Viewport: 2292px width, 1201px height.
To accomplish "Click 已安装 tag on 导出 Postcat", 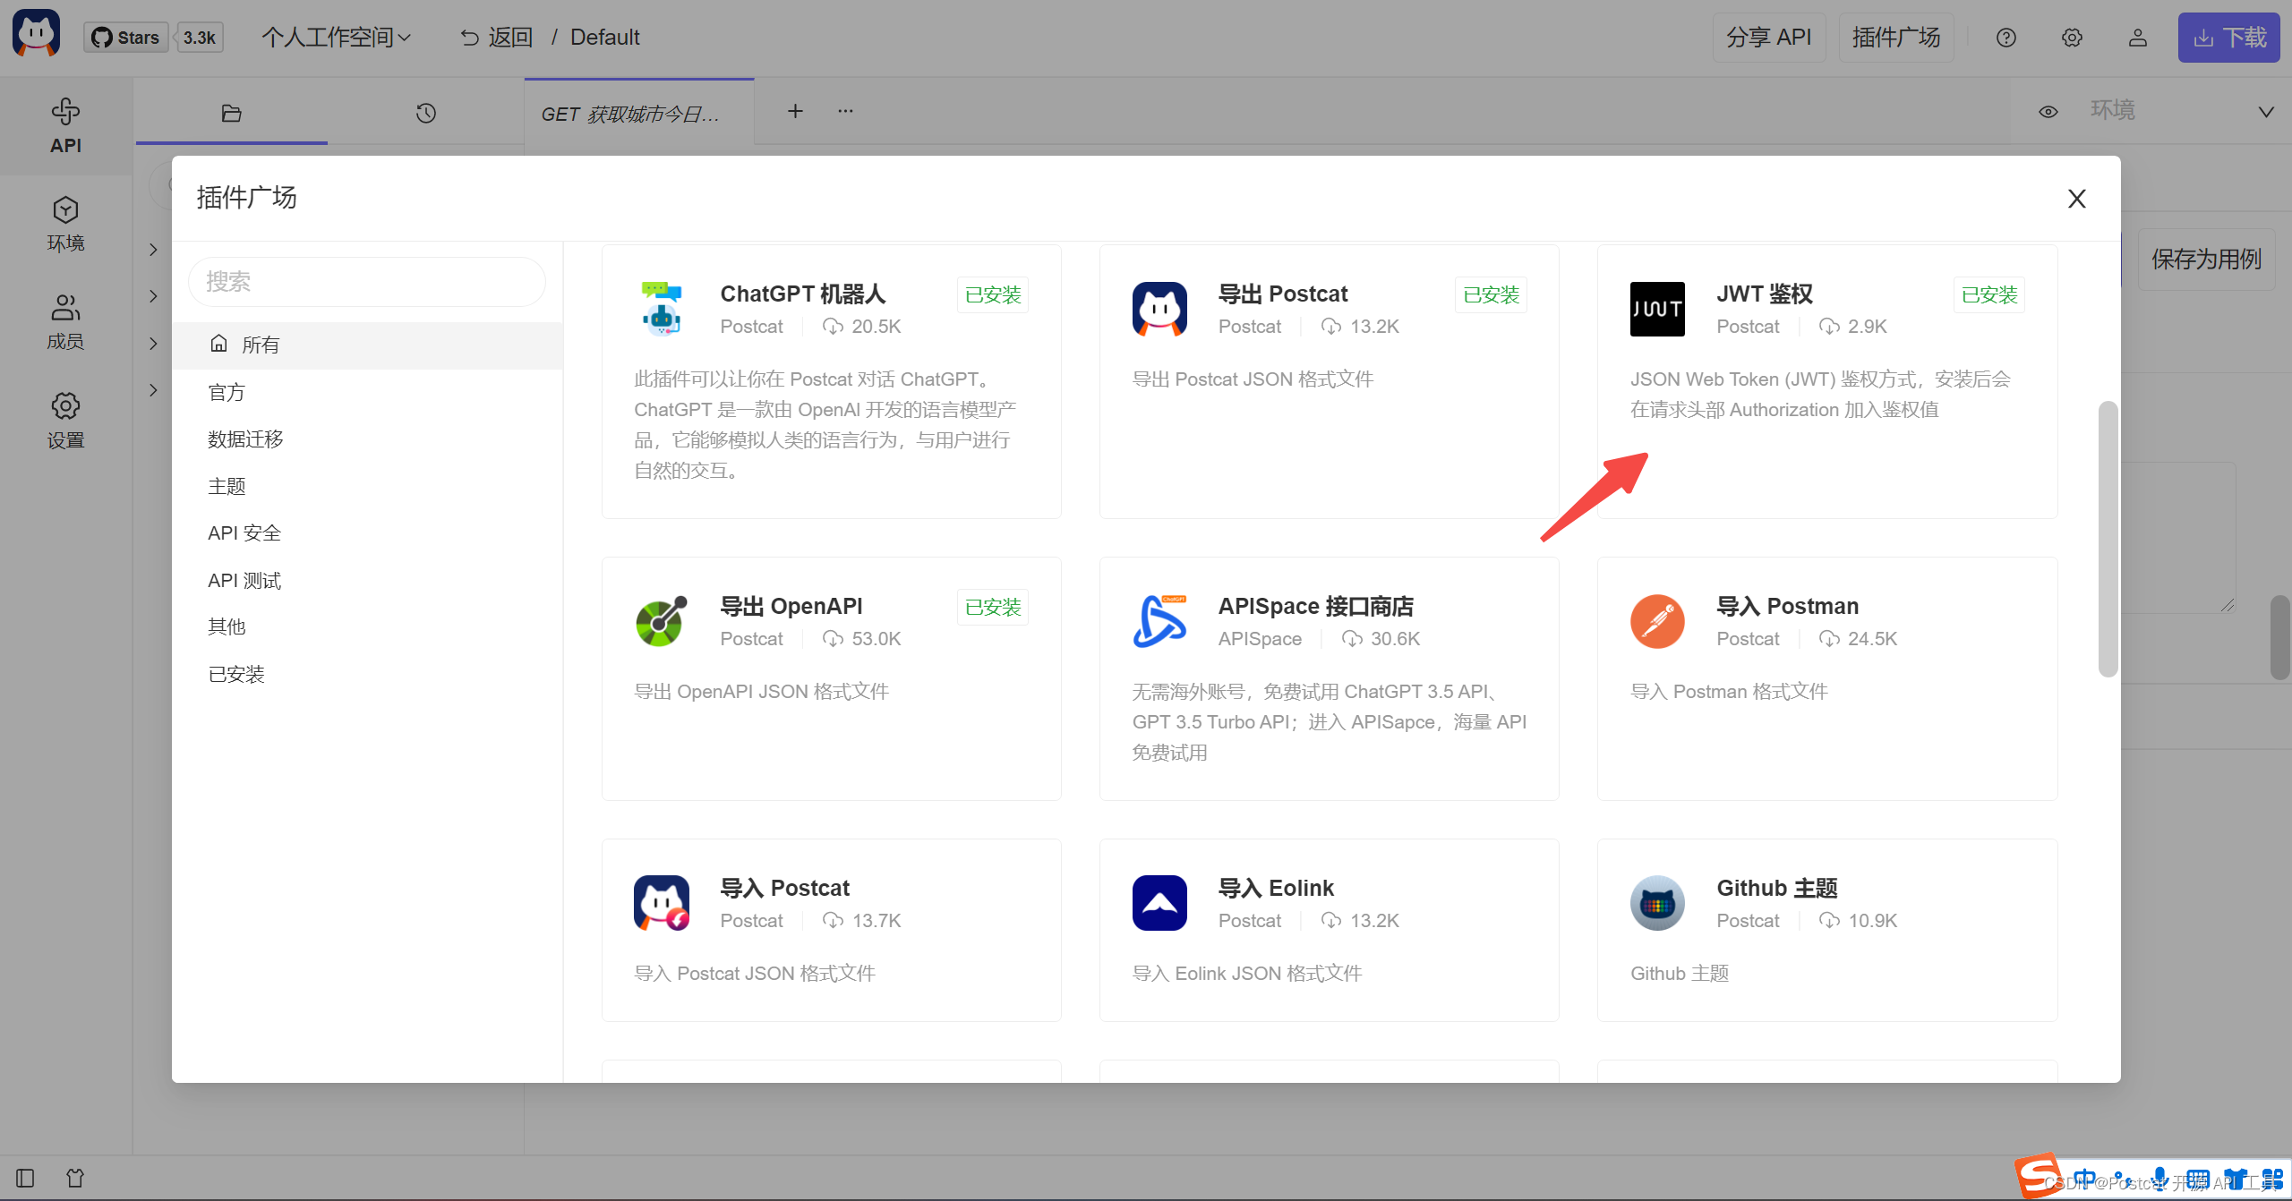I will [x=1491, y=295].
